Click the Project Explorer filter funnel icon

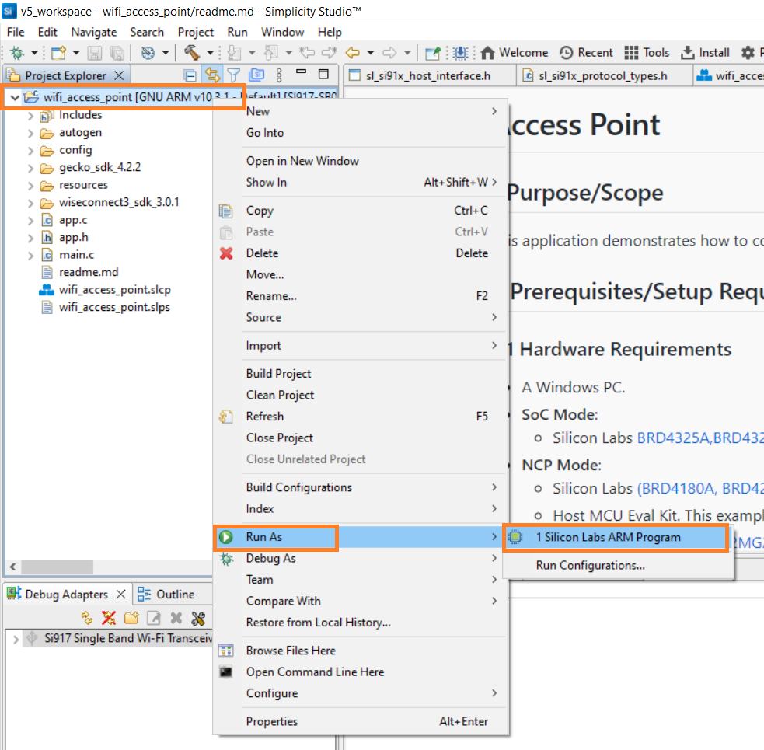(x=233, y=75)
